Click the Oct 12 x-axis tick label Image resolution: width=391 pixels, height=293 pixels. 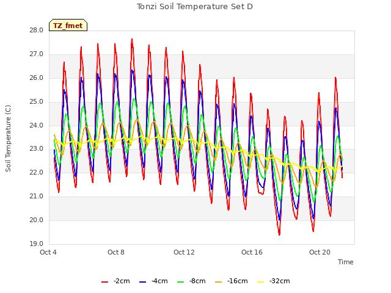coord(184,252)
